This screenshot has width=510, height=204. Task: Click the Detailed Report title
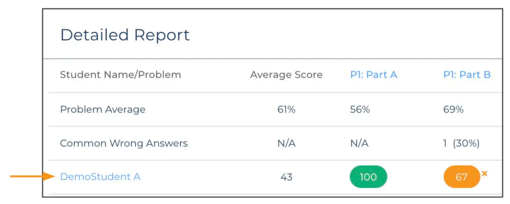tap(125, 35)
